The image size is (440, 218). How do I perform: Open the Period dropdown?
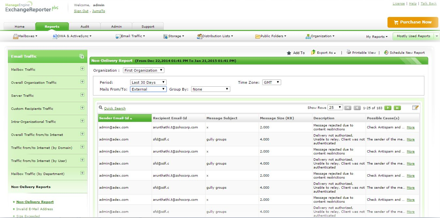tap(148, 82)
